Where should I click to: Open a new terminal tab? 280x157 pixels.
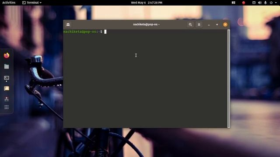point(68,24)
